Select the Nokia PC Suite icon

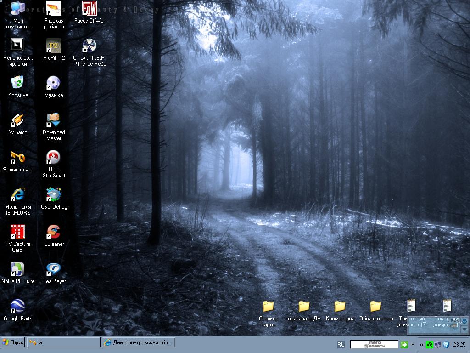[18, 270]
